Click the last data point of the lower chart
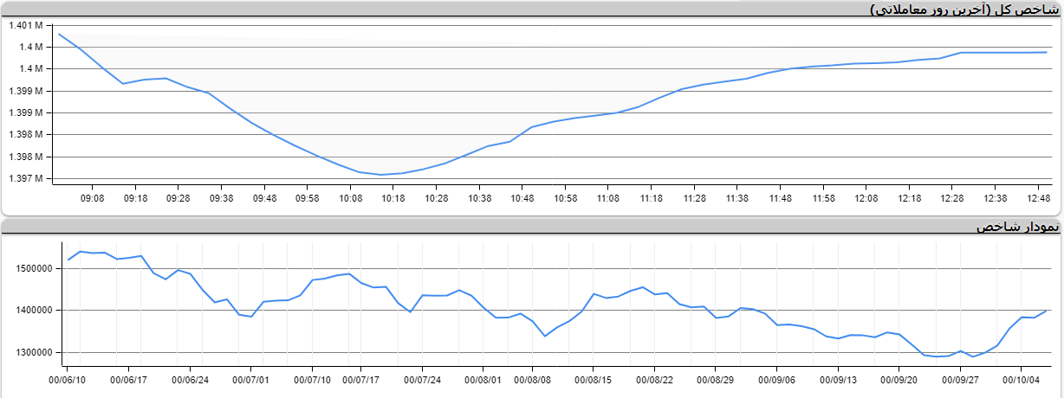This screenshot has height=398, width=1064. click(1047, 311)
